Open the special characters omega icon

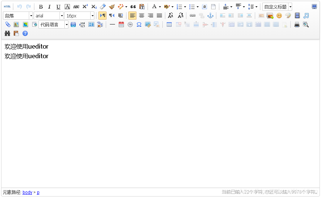pyautogui.click(x=139, y=24)
